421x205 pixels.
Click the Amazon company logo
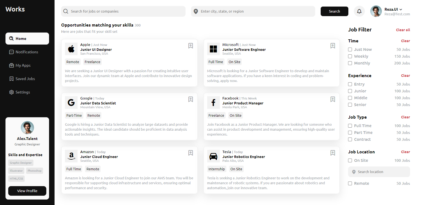click(71, 156)
